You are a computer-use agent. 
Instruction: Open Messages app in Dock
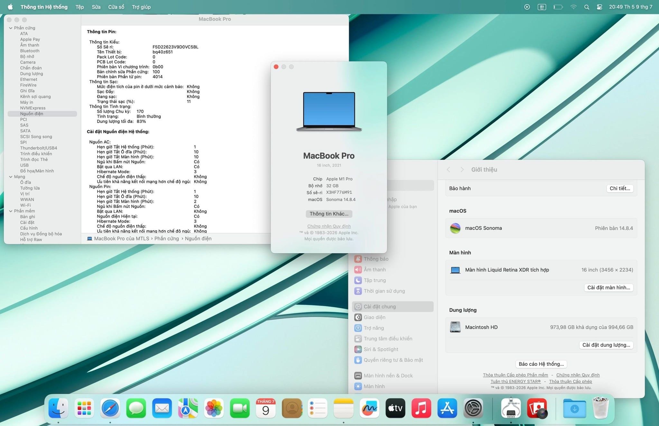(136, 408)
